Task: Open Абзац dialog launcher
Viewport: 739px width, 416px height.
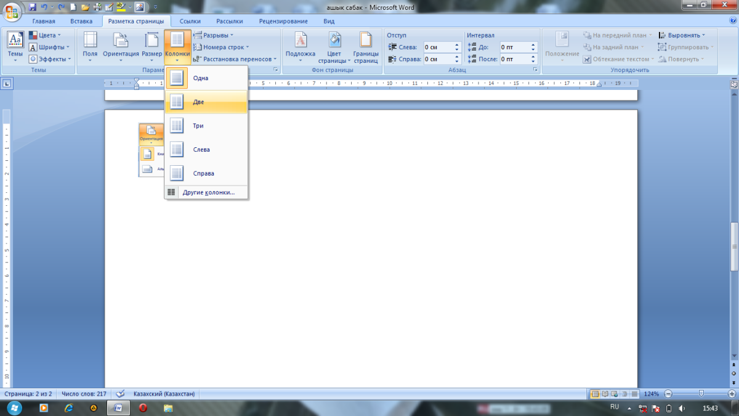Action: point(535,70)
